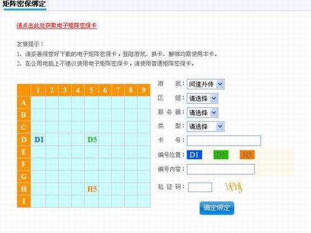Viewport: 311px width, 233px height.
Task: Click the green D5 cell in matrix grid
Action: (92, 139)
